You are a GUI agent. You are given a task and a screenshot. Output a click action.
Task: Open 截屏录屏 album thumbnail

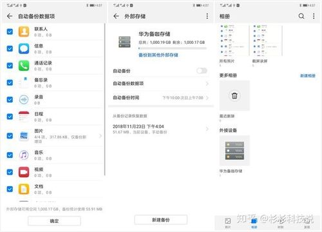pos(267,41)
